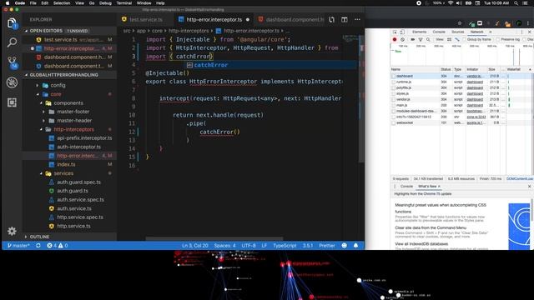Open the notifications bell in the status bar

pyautogui.click(x=356, y=245)
